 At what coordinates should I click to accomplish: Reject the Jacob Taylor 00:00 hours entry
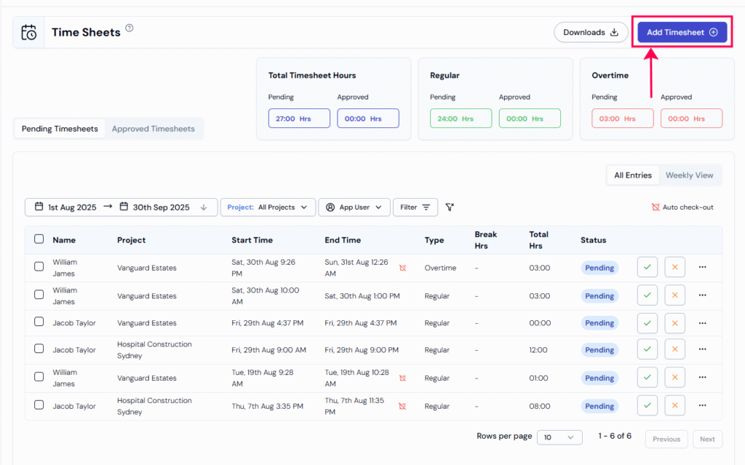pyautogui.click(x=674, y=323)
